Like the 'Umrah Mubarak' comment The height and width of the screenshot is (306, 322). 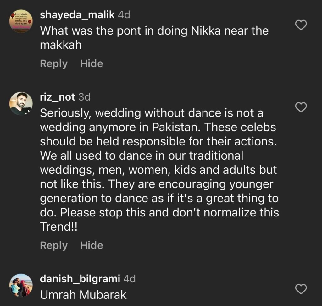click(x=302, y=289)
